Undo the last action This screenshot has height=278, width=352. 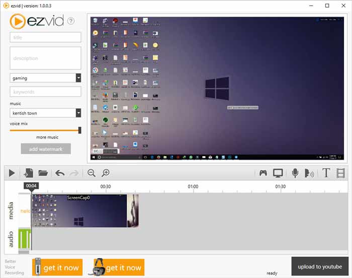60,173
